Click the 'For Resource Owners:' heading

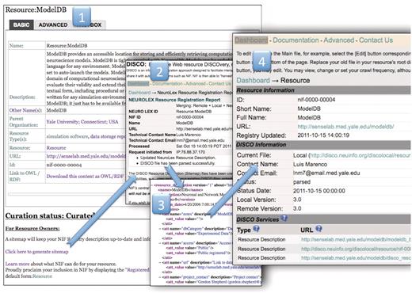pos(32,229)
